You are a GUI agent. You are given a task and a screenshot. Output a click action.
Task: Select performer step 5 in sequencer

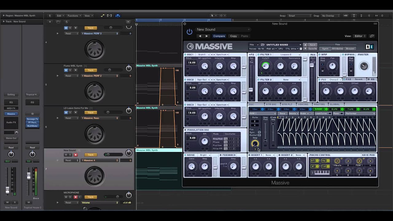pos(305,117)
